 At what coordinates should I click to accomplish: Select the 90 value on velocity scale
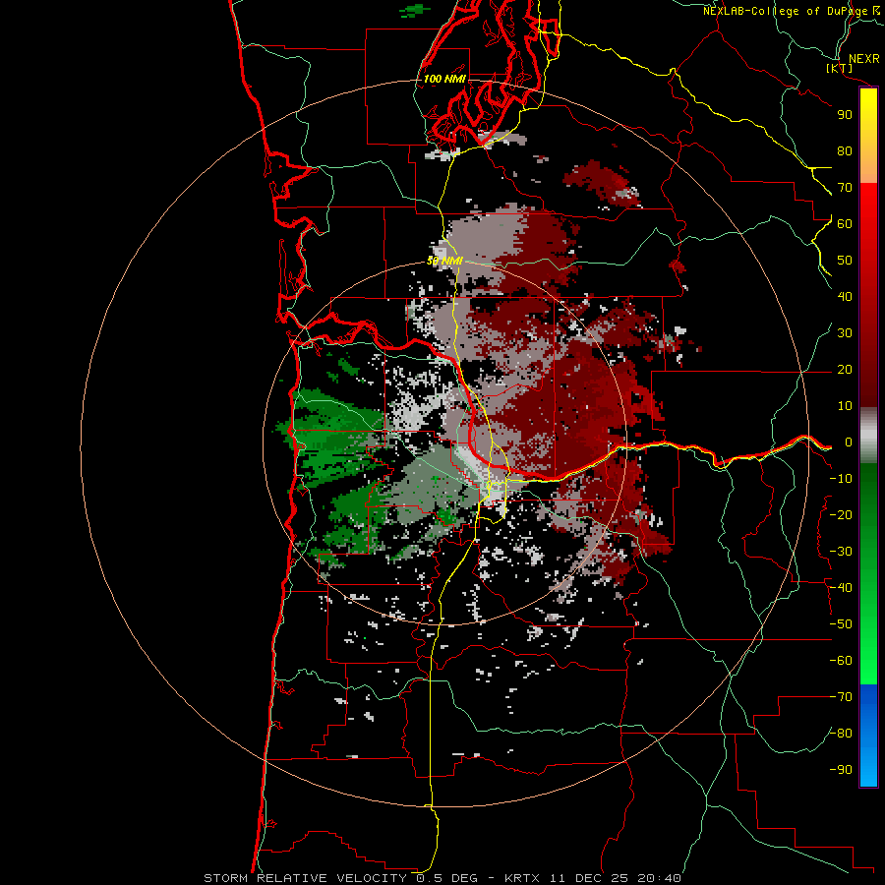click(x=845, y=115)
